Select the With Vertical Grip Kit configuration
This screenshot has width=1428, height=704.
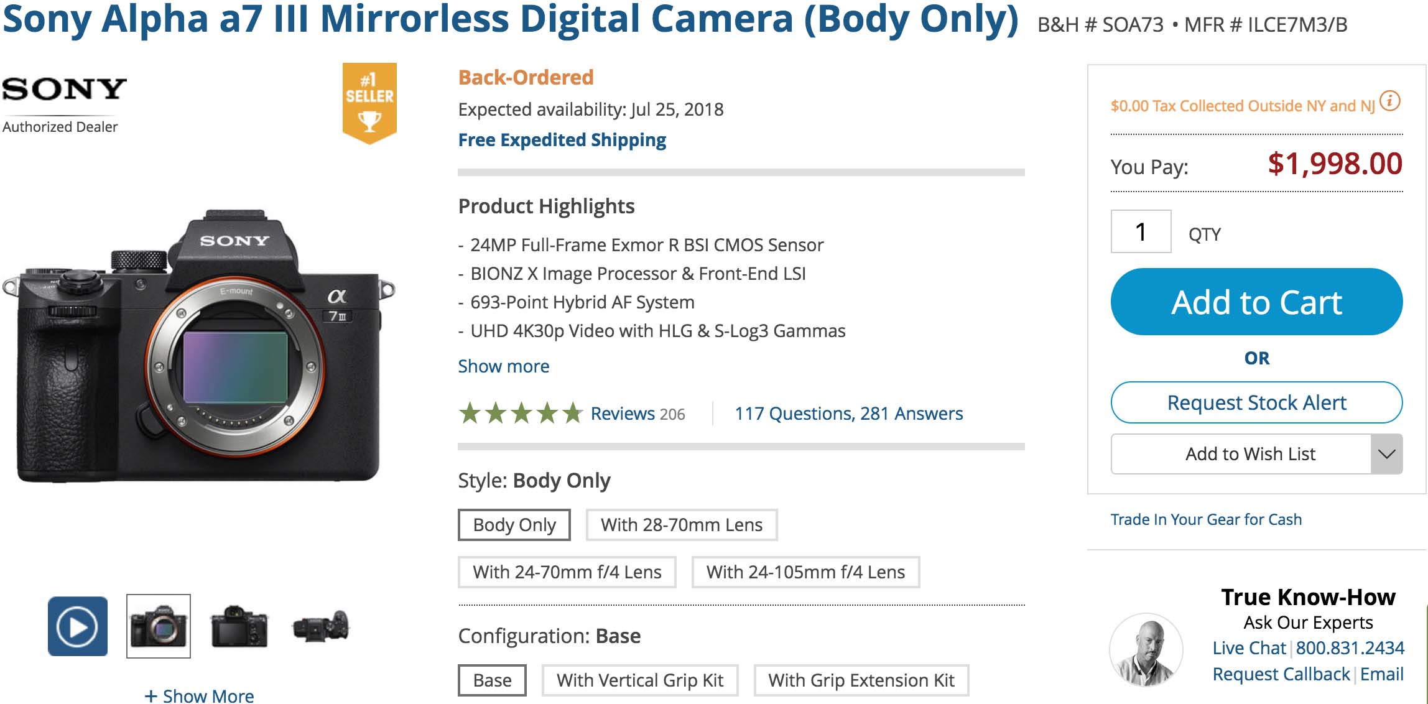[x=639, y=680]
